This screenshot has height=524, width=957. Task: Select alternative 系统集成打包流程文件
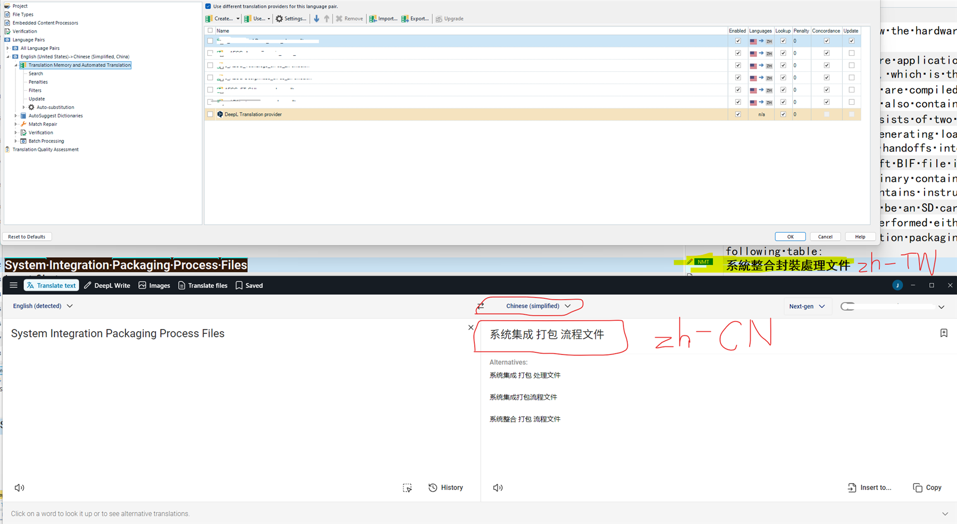pos(523,397)
